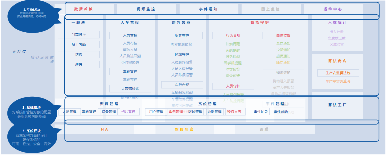
Task: Click the 车辆管控 box
Action: tap(130, 72)
